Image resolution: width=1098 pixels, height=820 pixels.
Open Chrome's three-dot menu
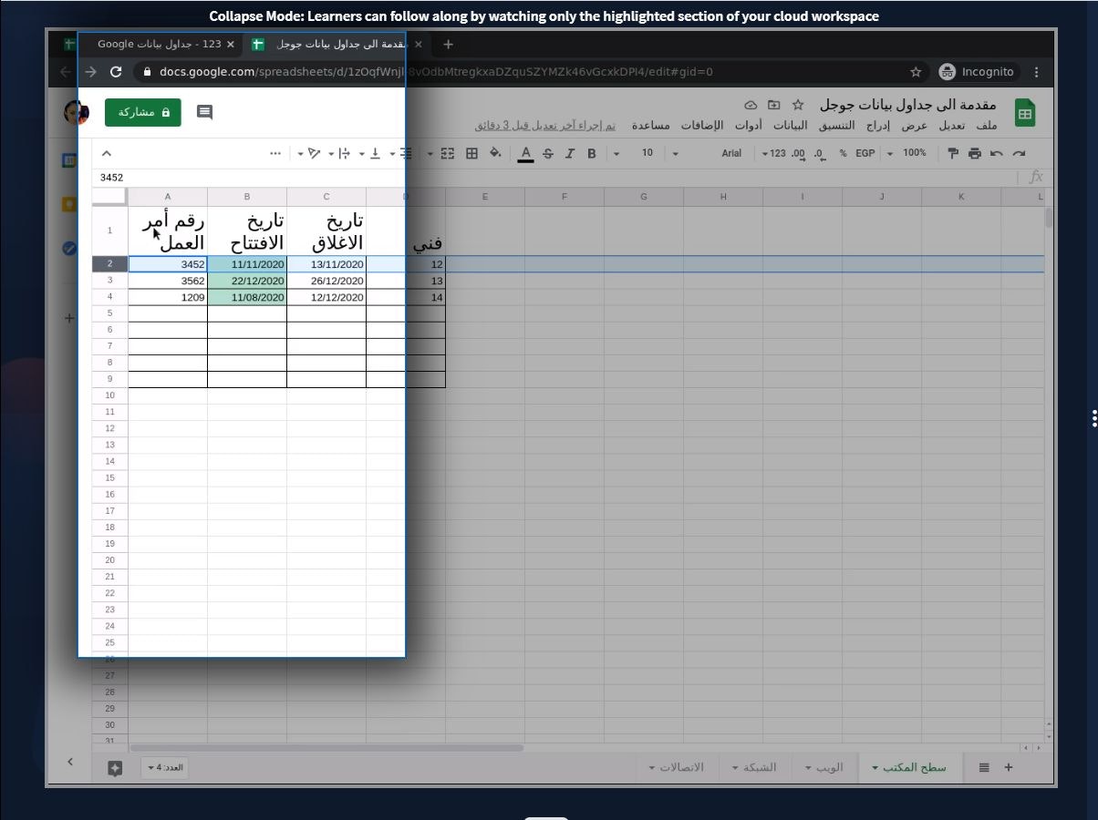click(1037, 71)
